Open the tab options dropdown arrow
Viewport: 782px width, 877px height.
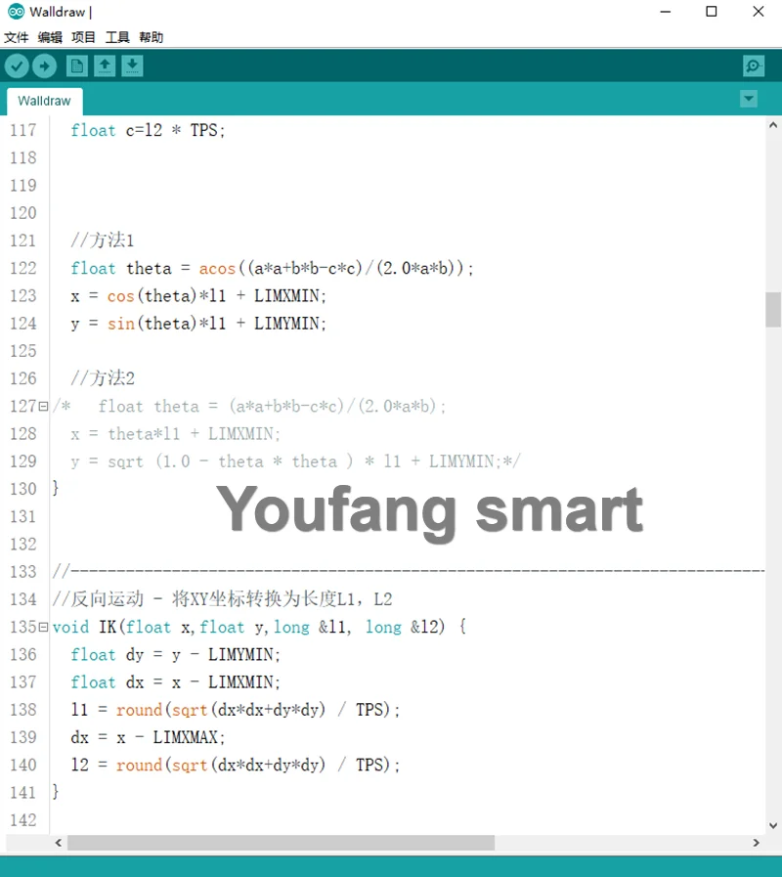click(x=749, y=100)
